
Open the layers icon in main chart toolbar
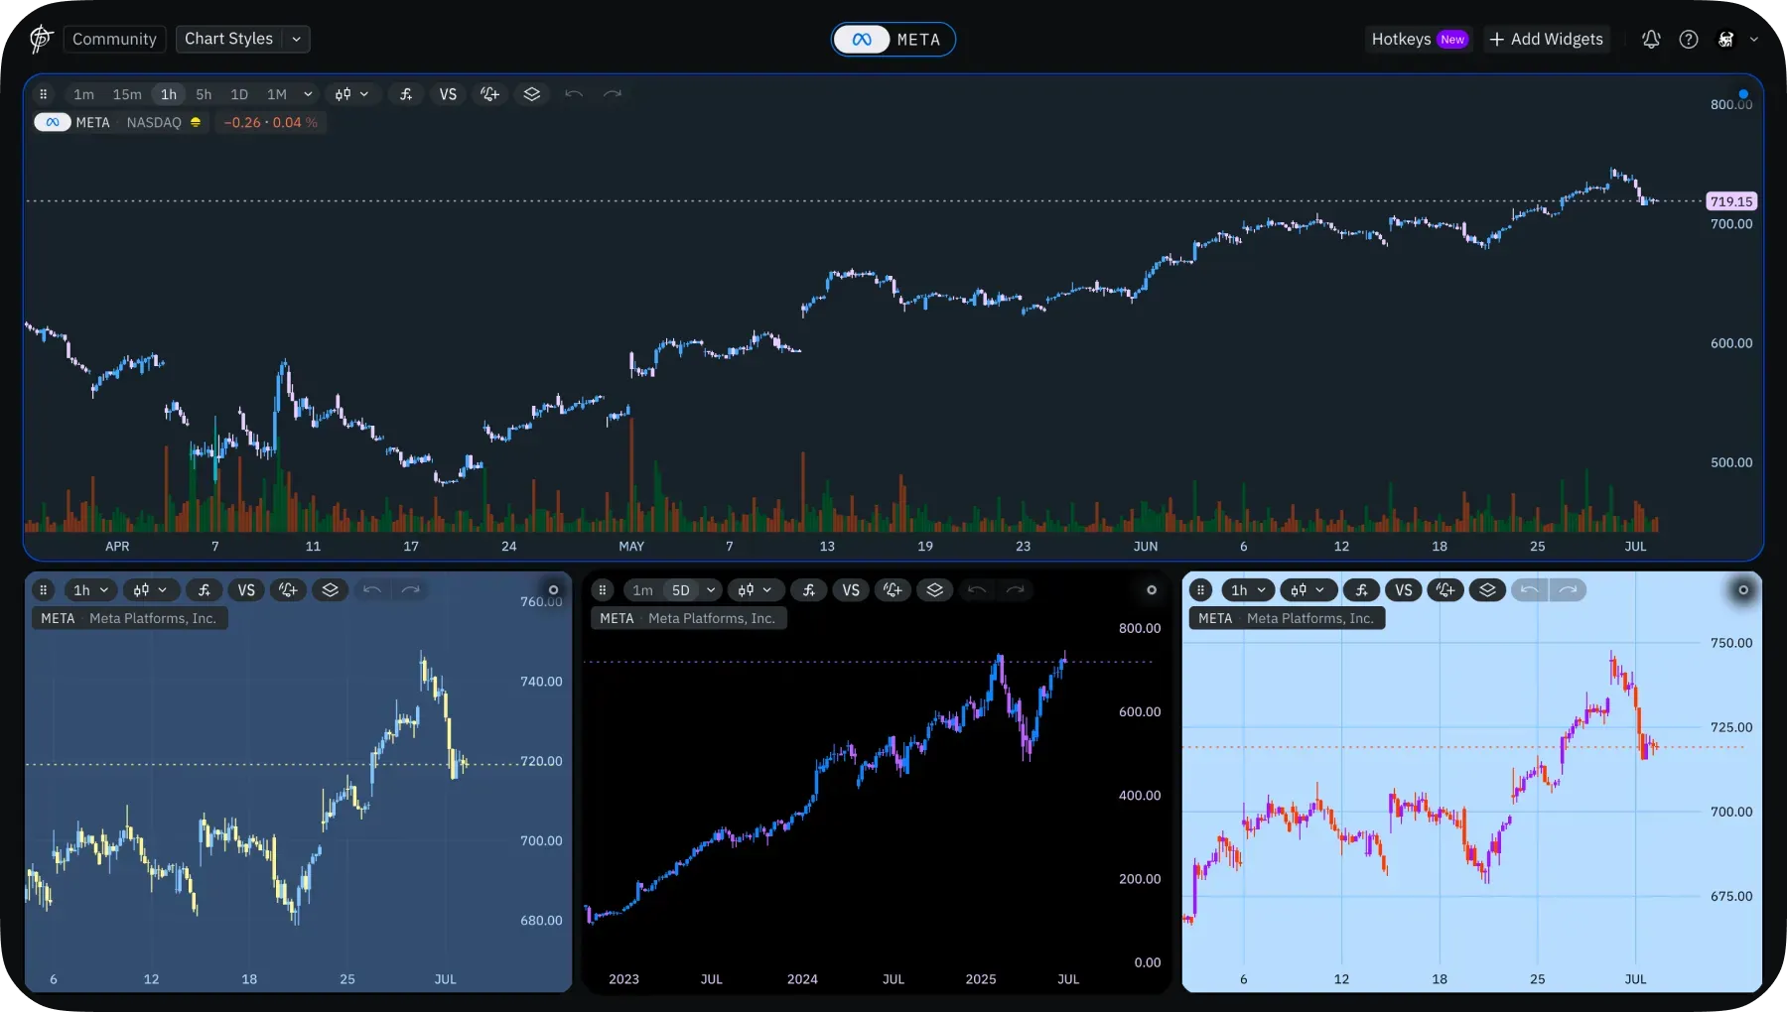click(x=532, y=94)
